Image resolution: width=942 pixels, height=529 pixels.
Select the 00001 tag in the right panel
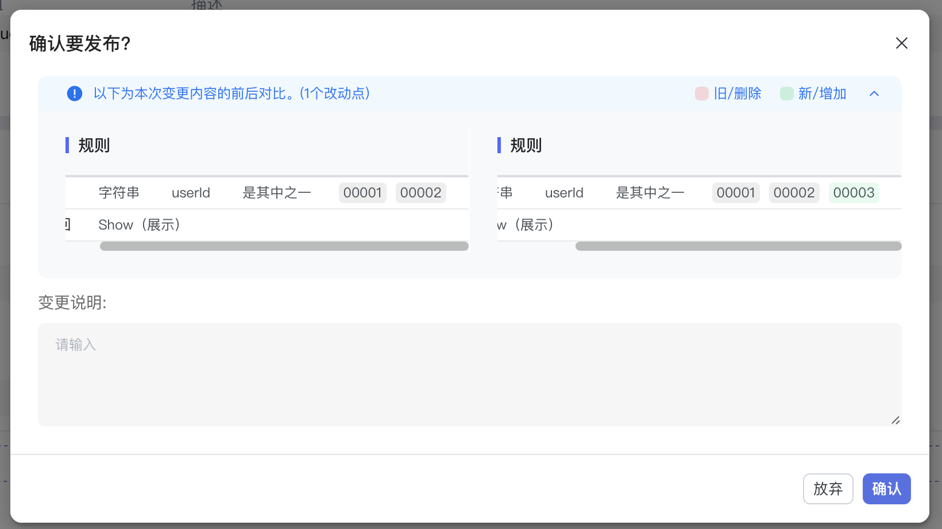click(x=735, y=193)
